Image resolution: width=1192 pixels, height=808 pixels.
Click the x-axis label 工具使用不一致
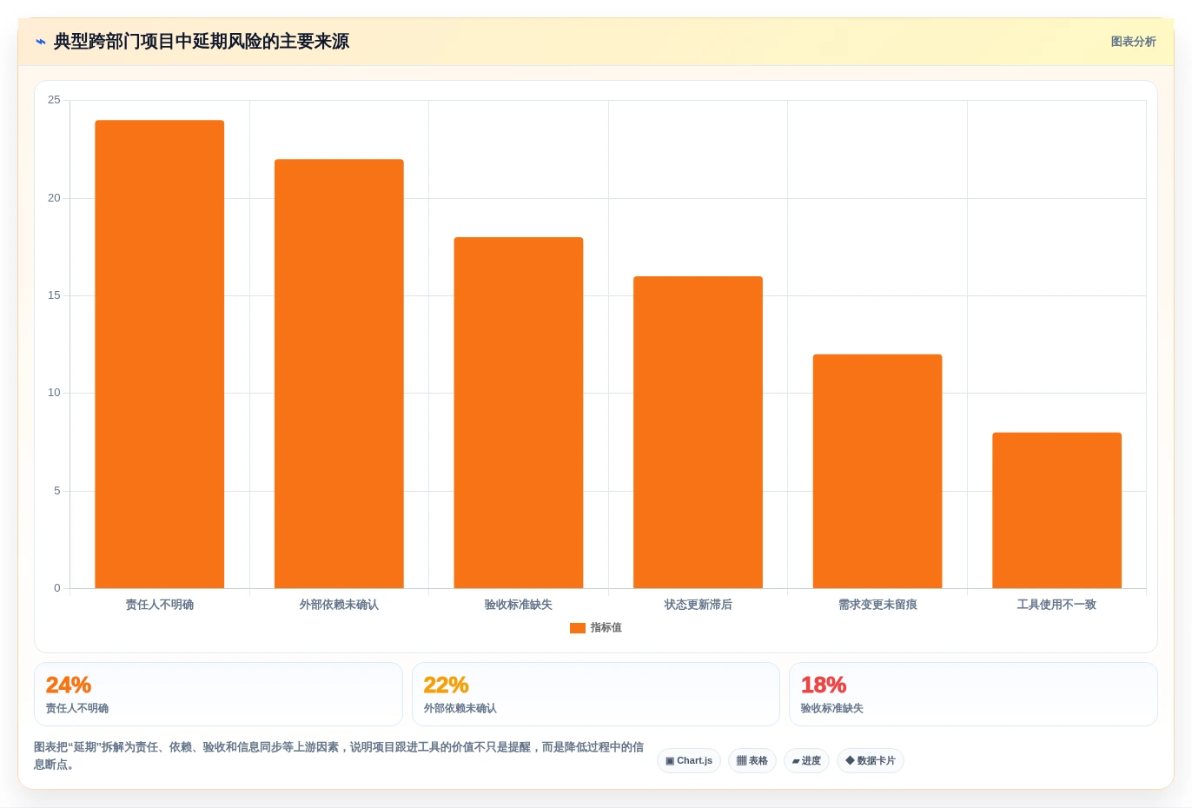point(1056,605)
